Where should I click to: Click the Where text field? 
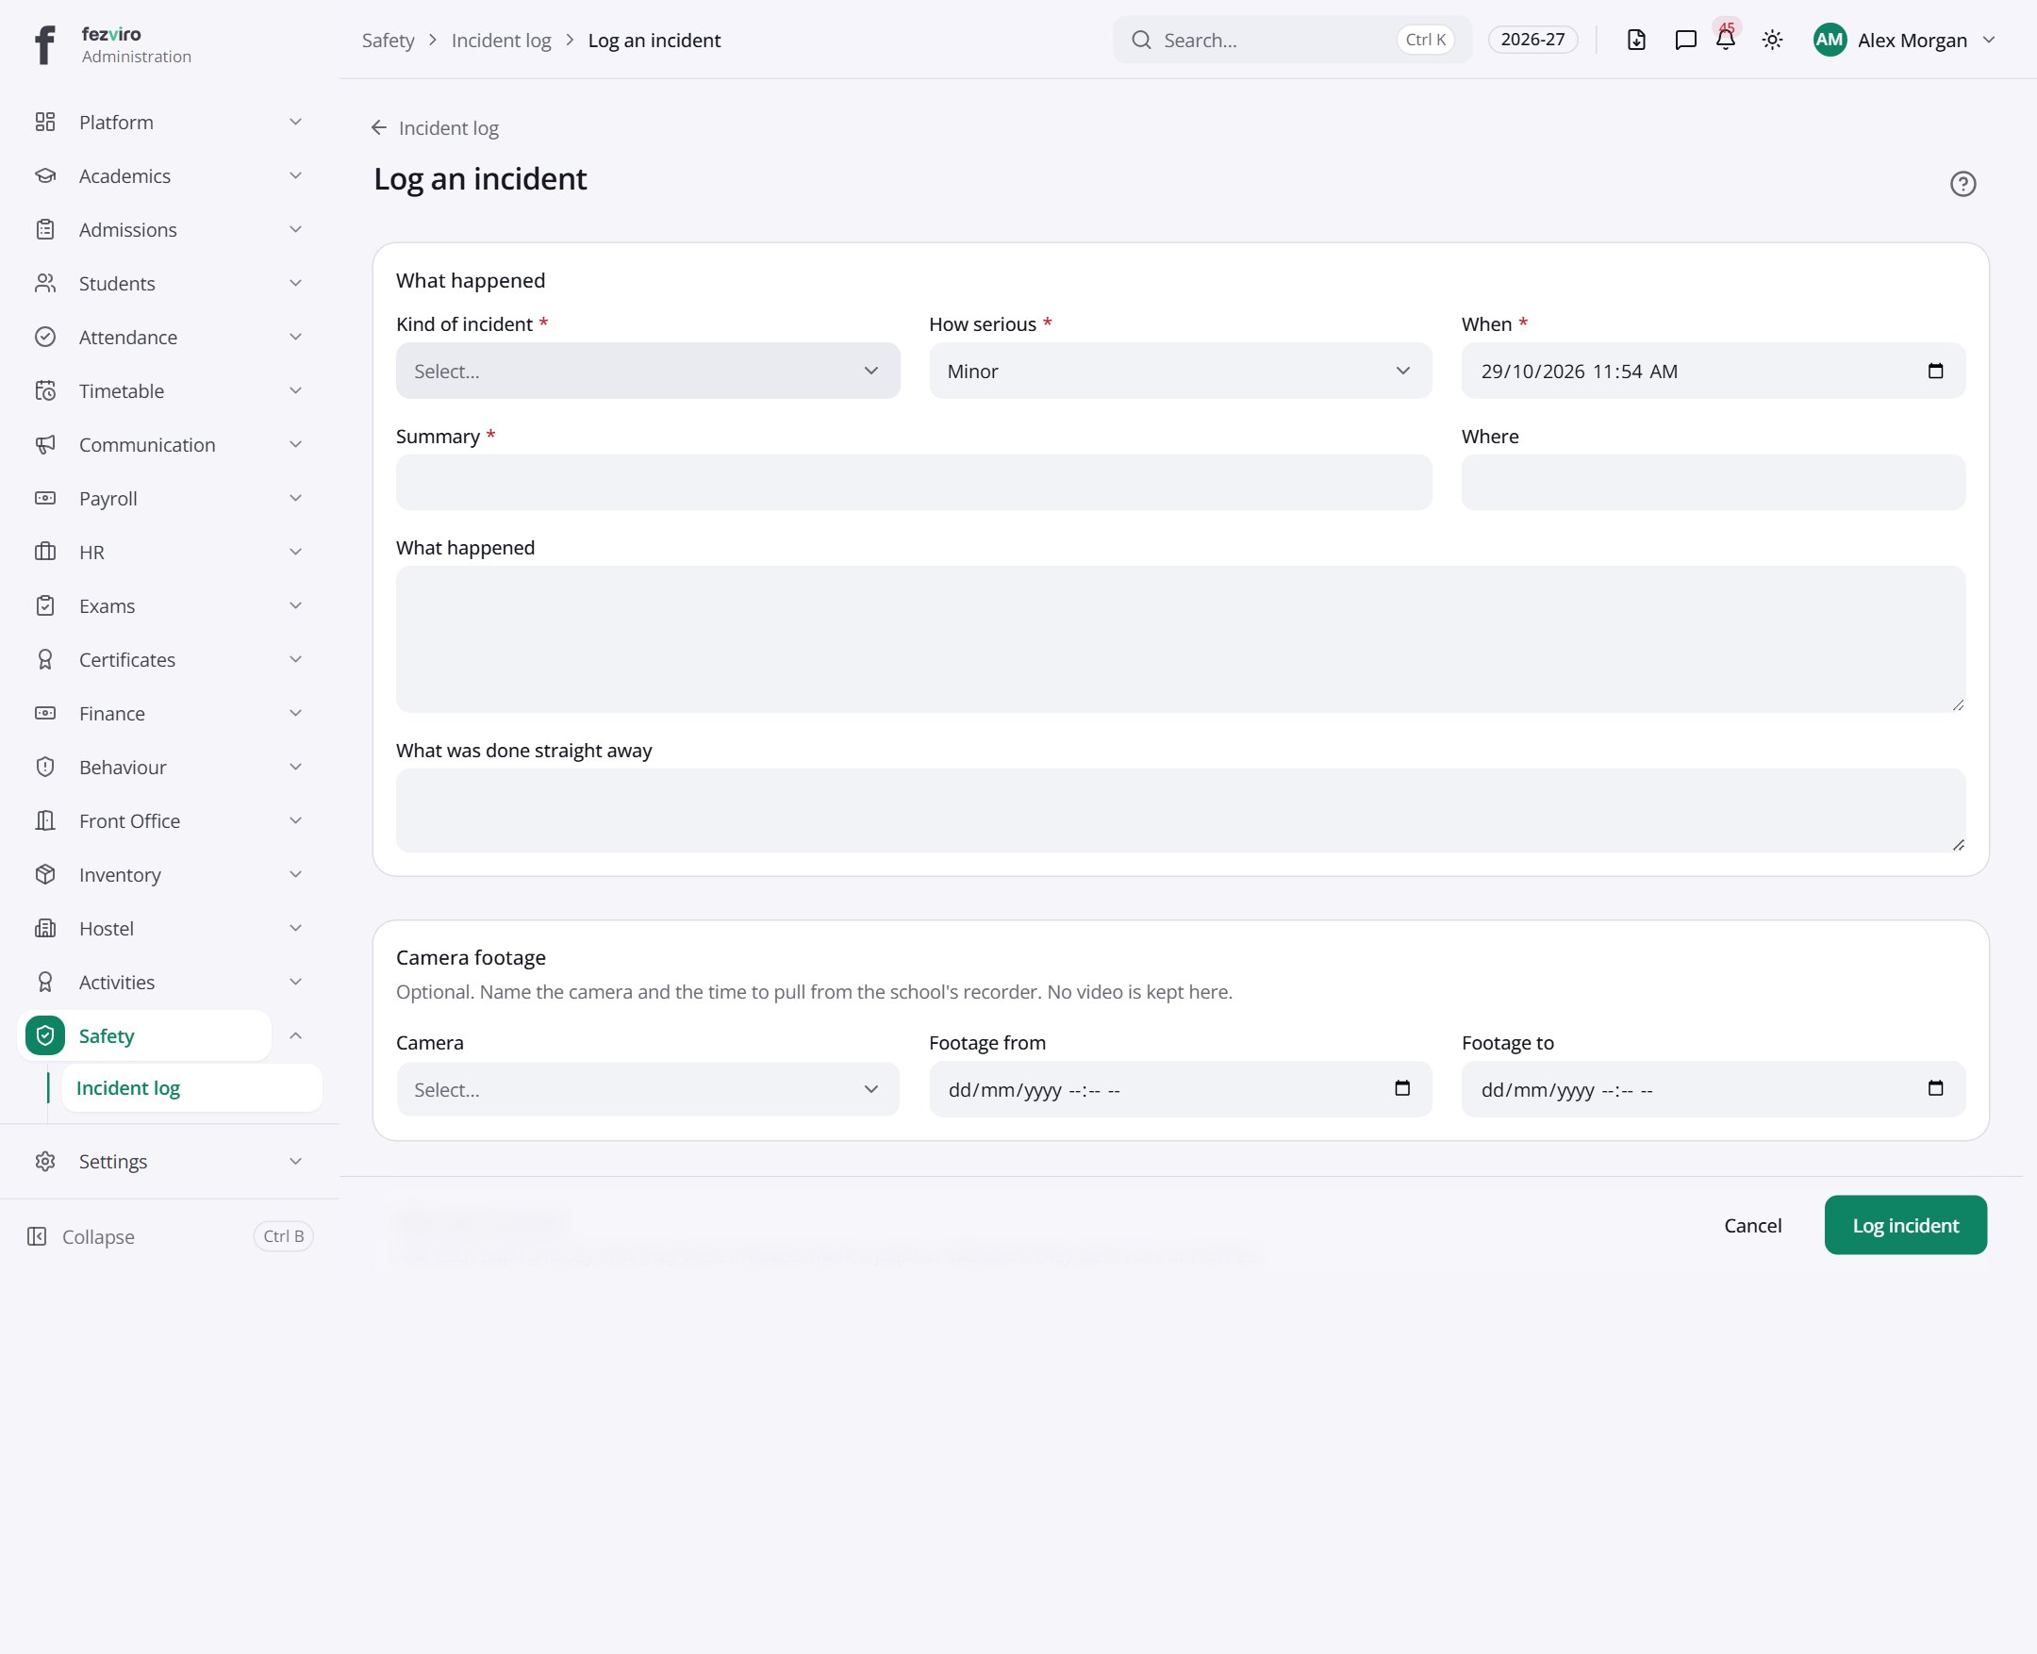tap(1714, 482)
